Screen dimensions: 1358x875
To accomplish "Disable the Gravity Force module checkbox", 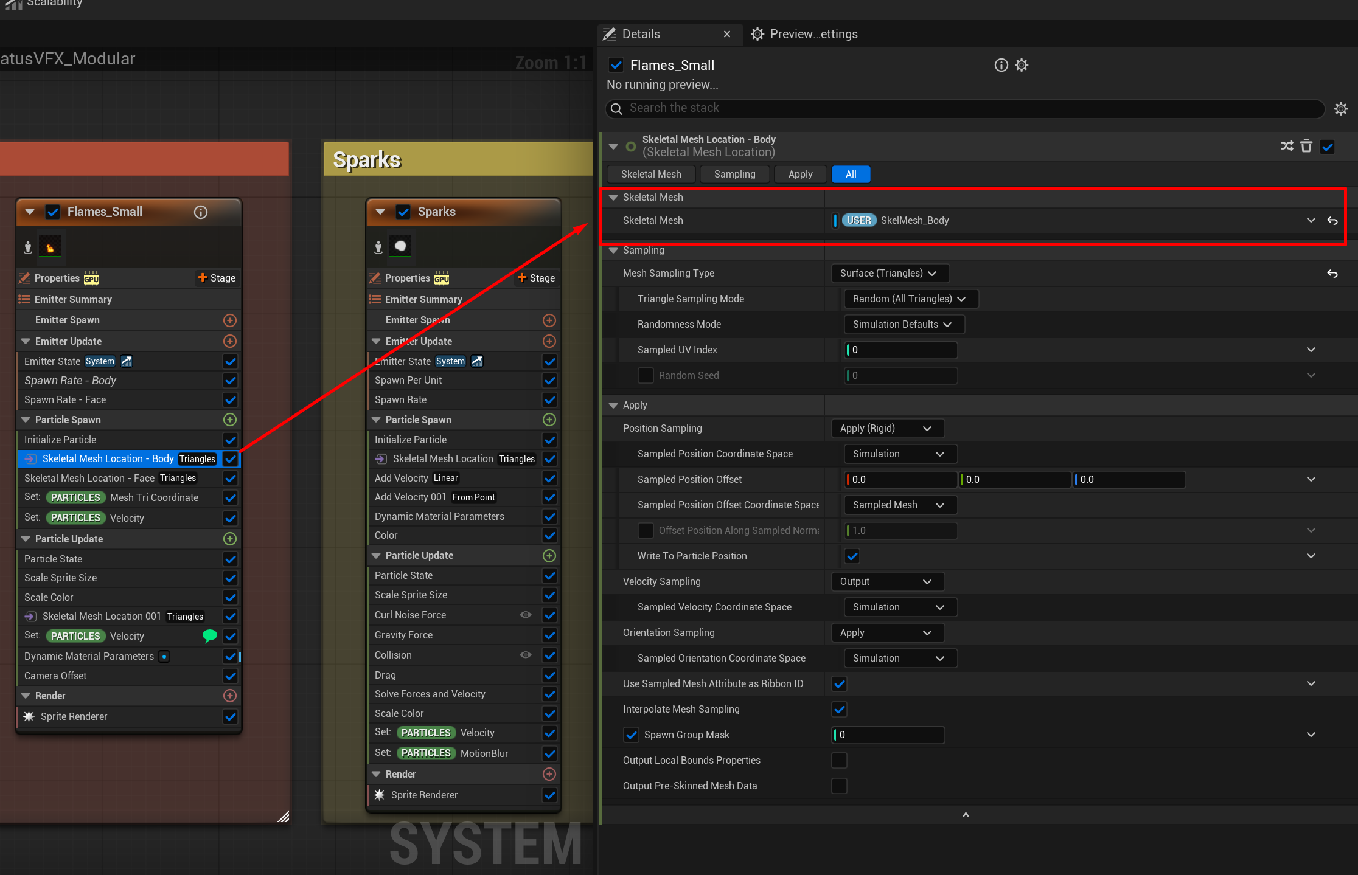I will pos(549,635).
